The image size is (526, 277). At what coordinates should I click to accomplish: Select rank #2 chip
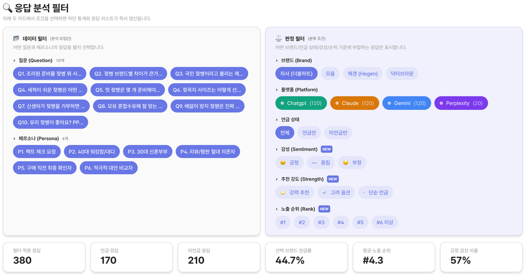click(x=302, y=223)
